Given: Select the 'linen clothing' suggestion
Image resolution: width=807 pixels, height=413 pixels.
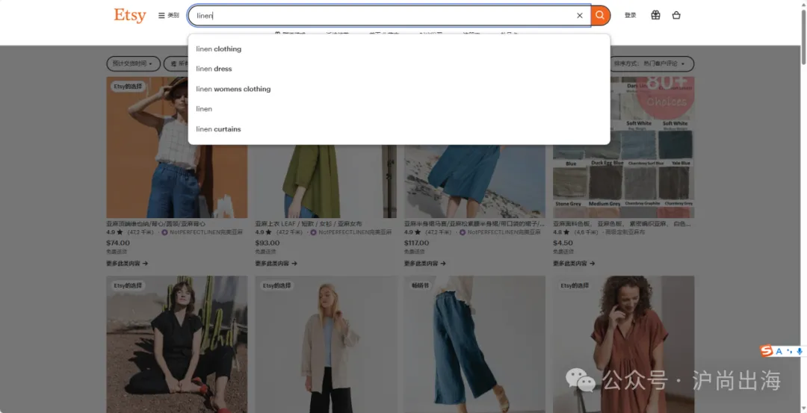Looking at the screenshot, I should coord(399,49).
